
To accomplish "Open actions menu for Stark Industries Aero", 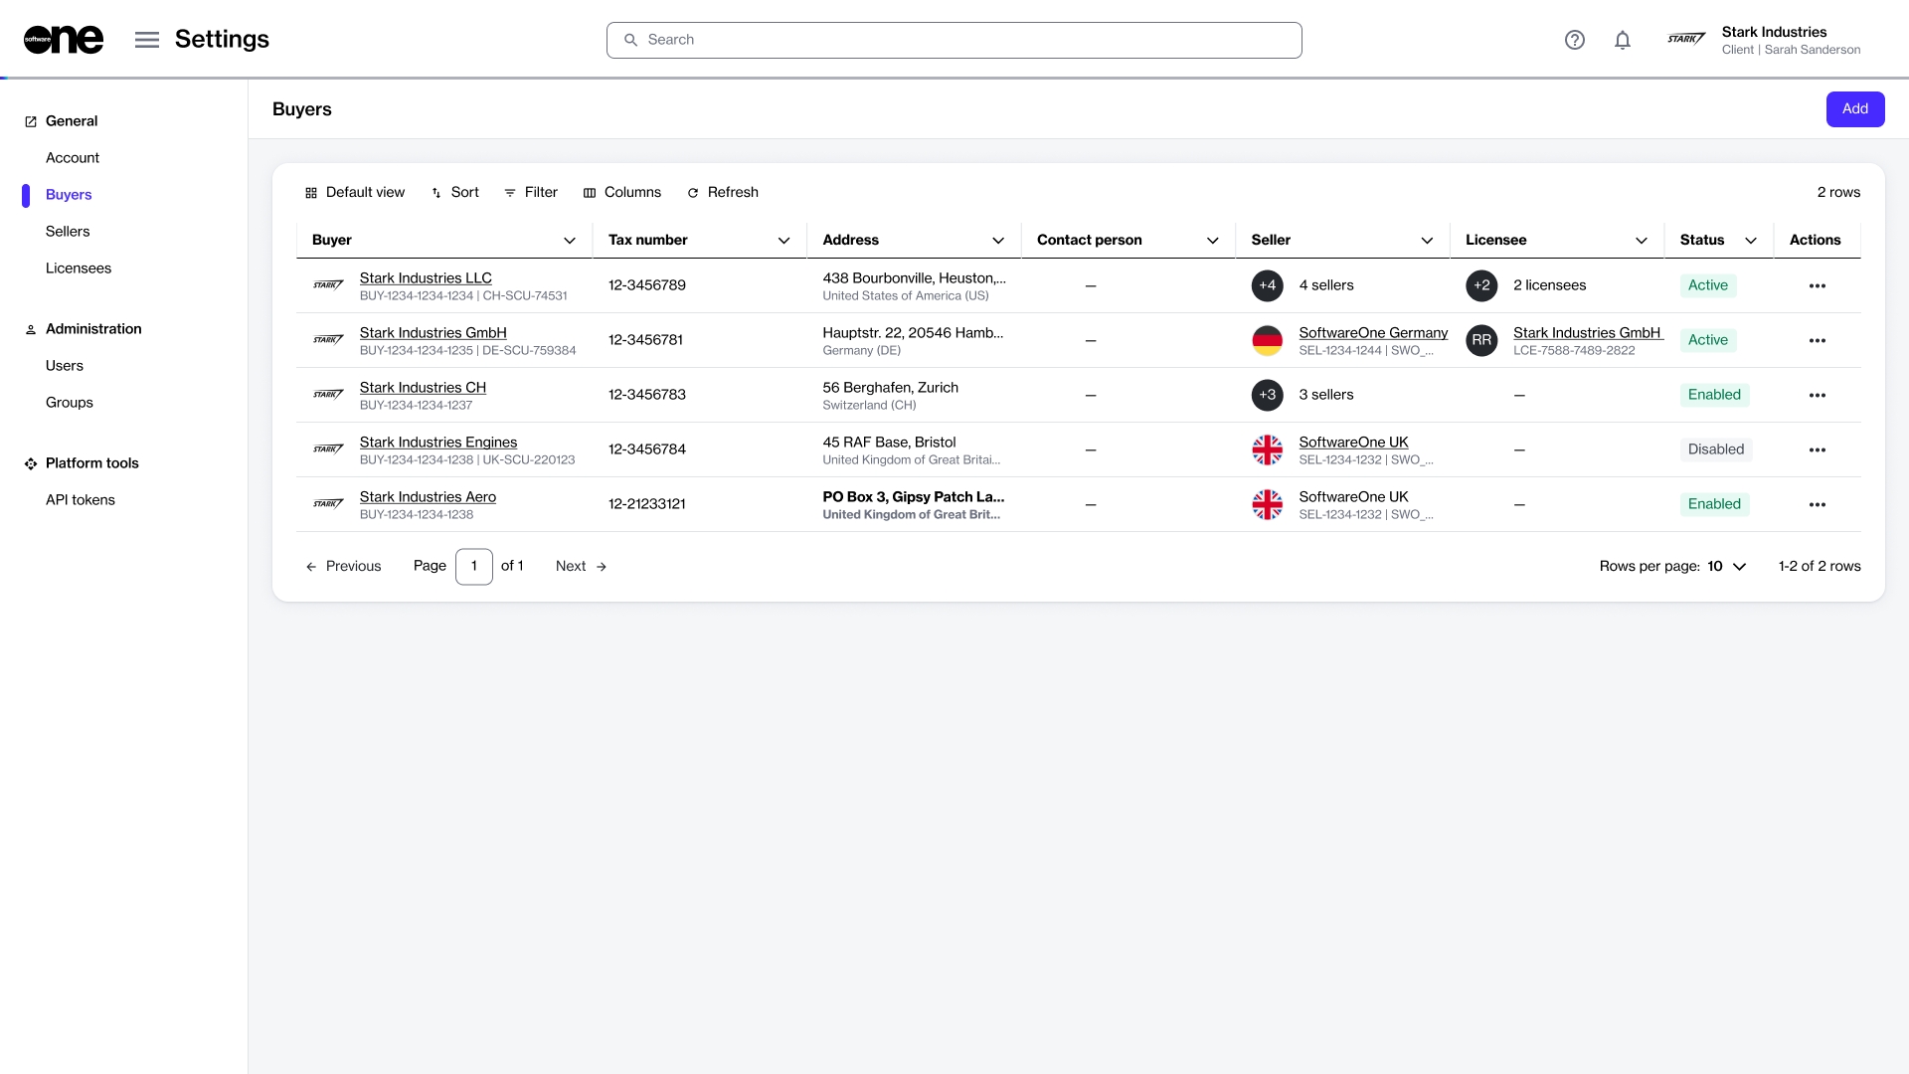I will tap(1817, 504).
